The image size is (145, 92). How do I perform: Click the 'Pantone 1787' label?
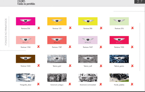(57, 47)
